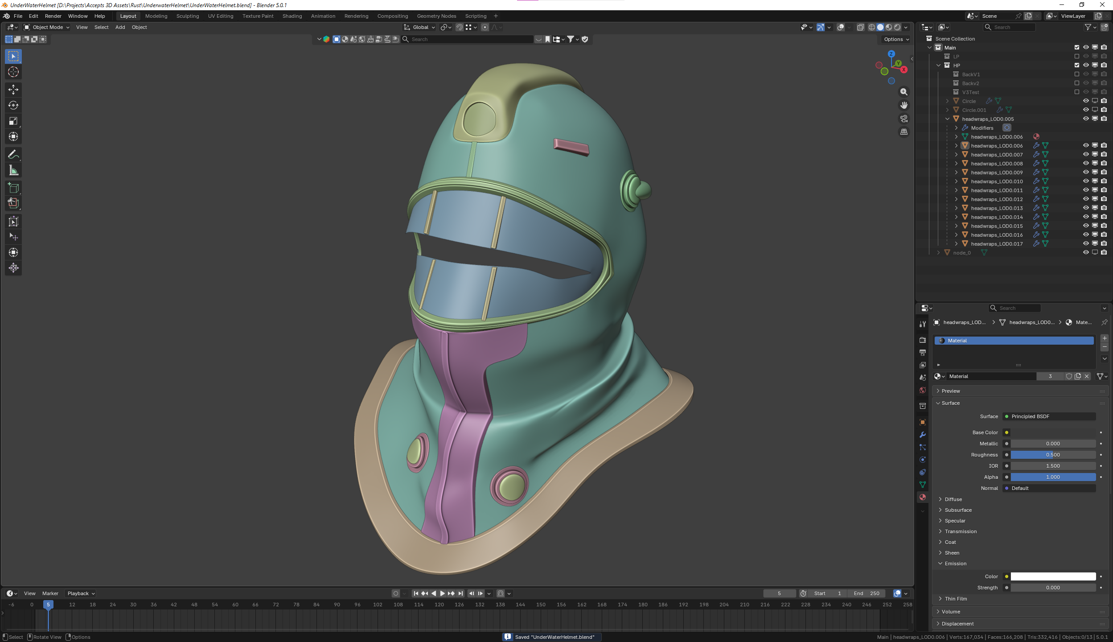Click the Roughness slider field
This screenshot has width=1113, height=642.
point(1052,455)
